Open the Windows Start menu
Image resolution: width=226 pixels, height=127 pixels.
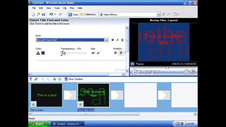[38, 124]
